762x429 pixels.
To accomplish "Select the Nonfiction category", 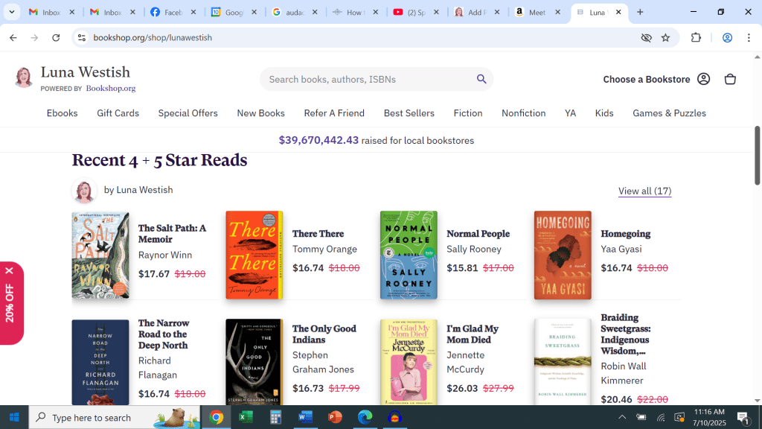I will coord(523,113).
